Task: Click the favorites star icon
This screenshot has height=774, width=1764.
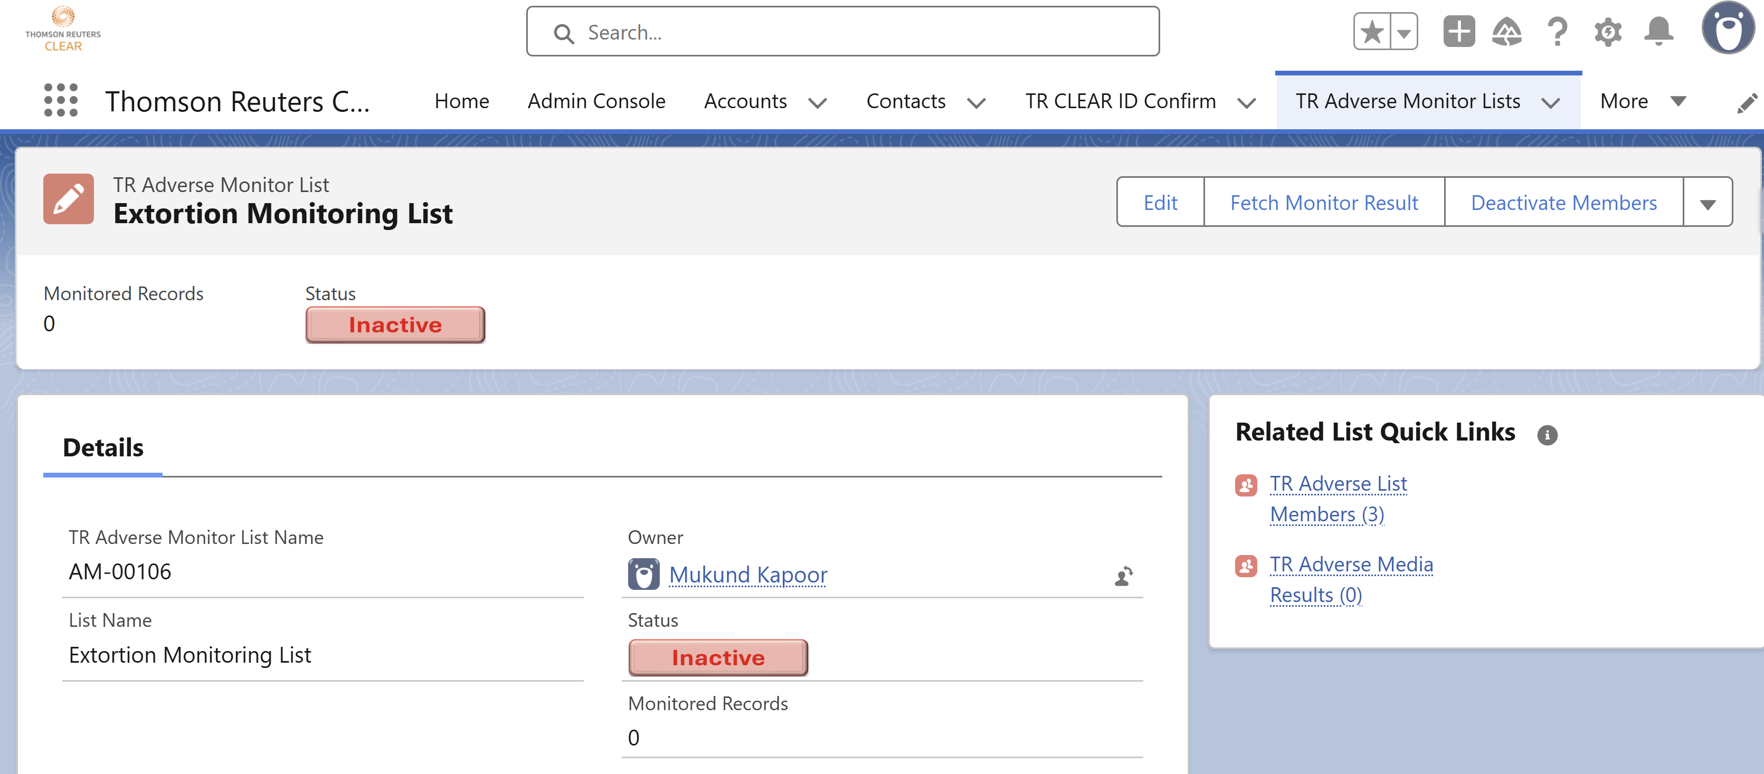Action: pos(1372,32)
